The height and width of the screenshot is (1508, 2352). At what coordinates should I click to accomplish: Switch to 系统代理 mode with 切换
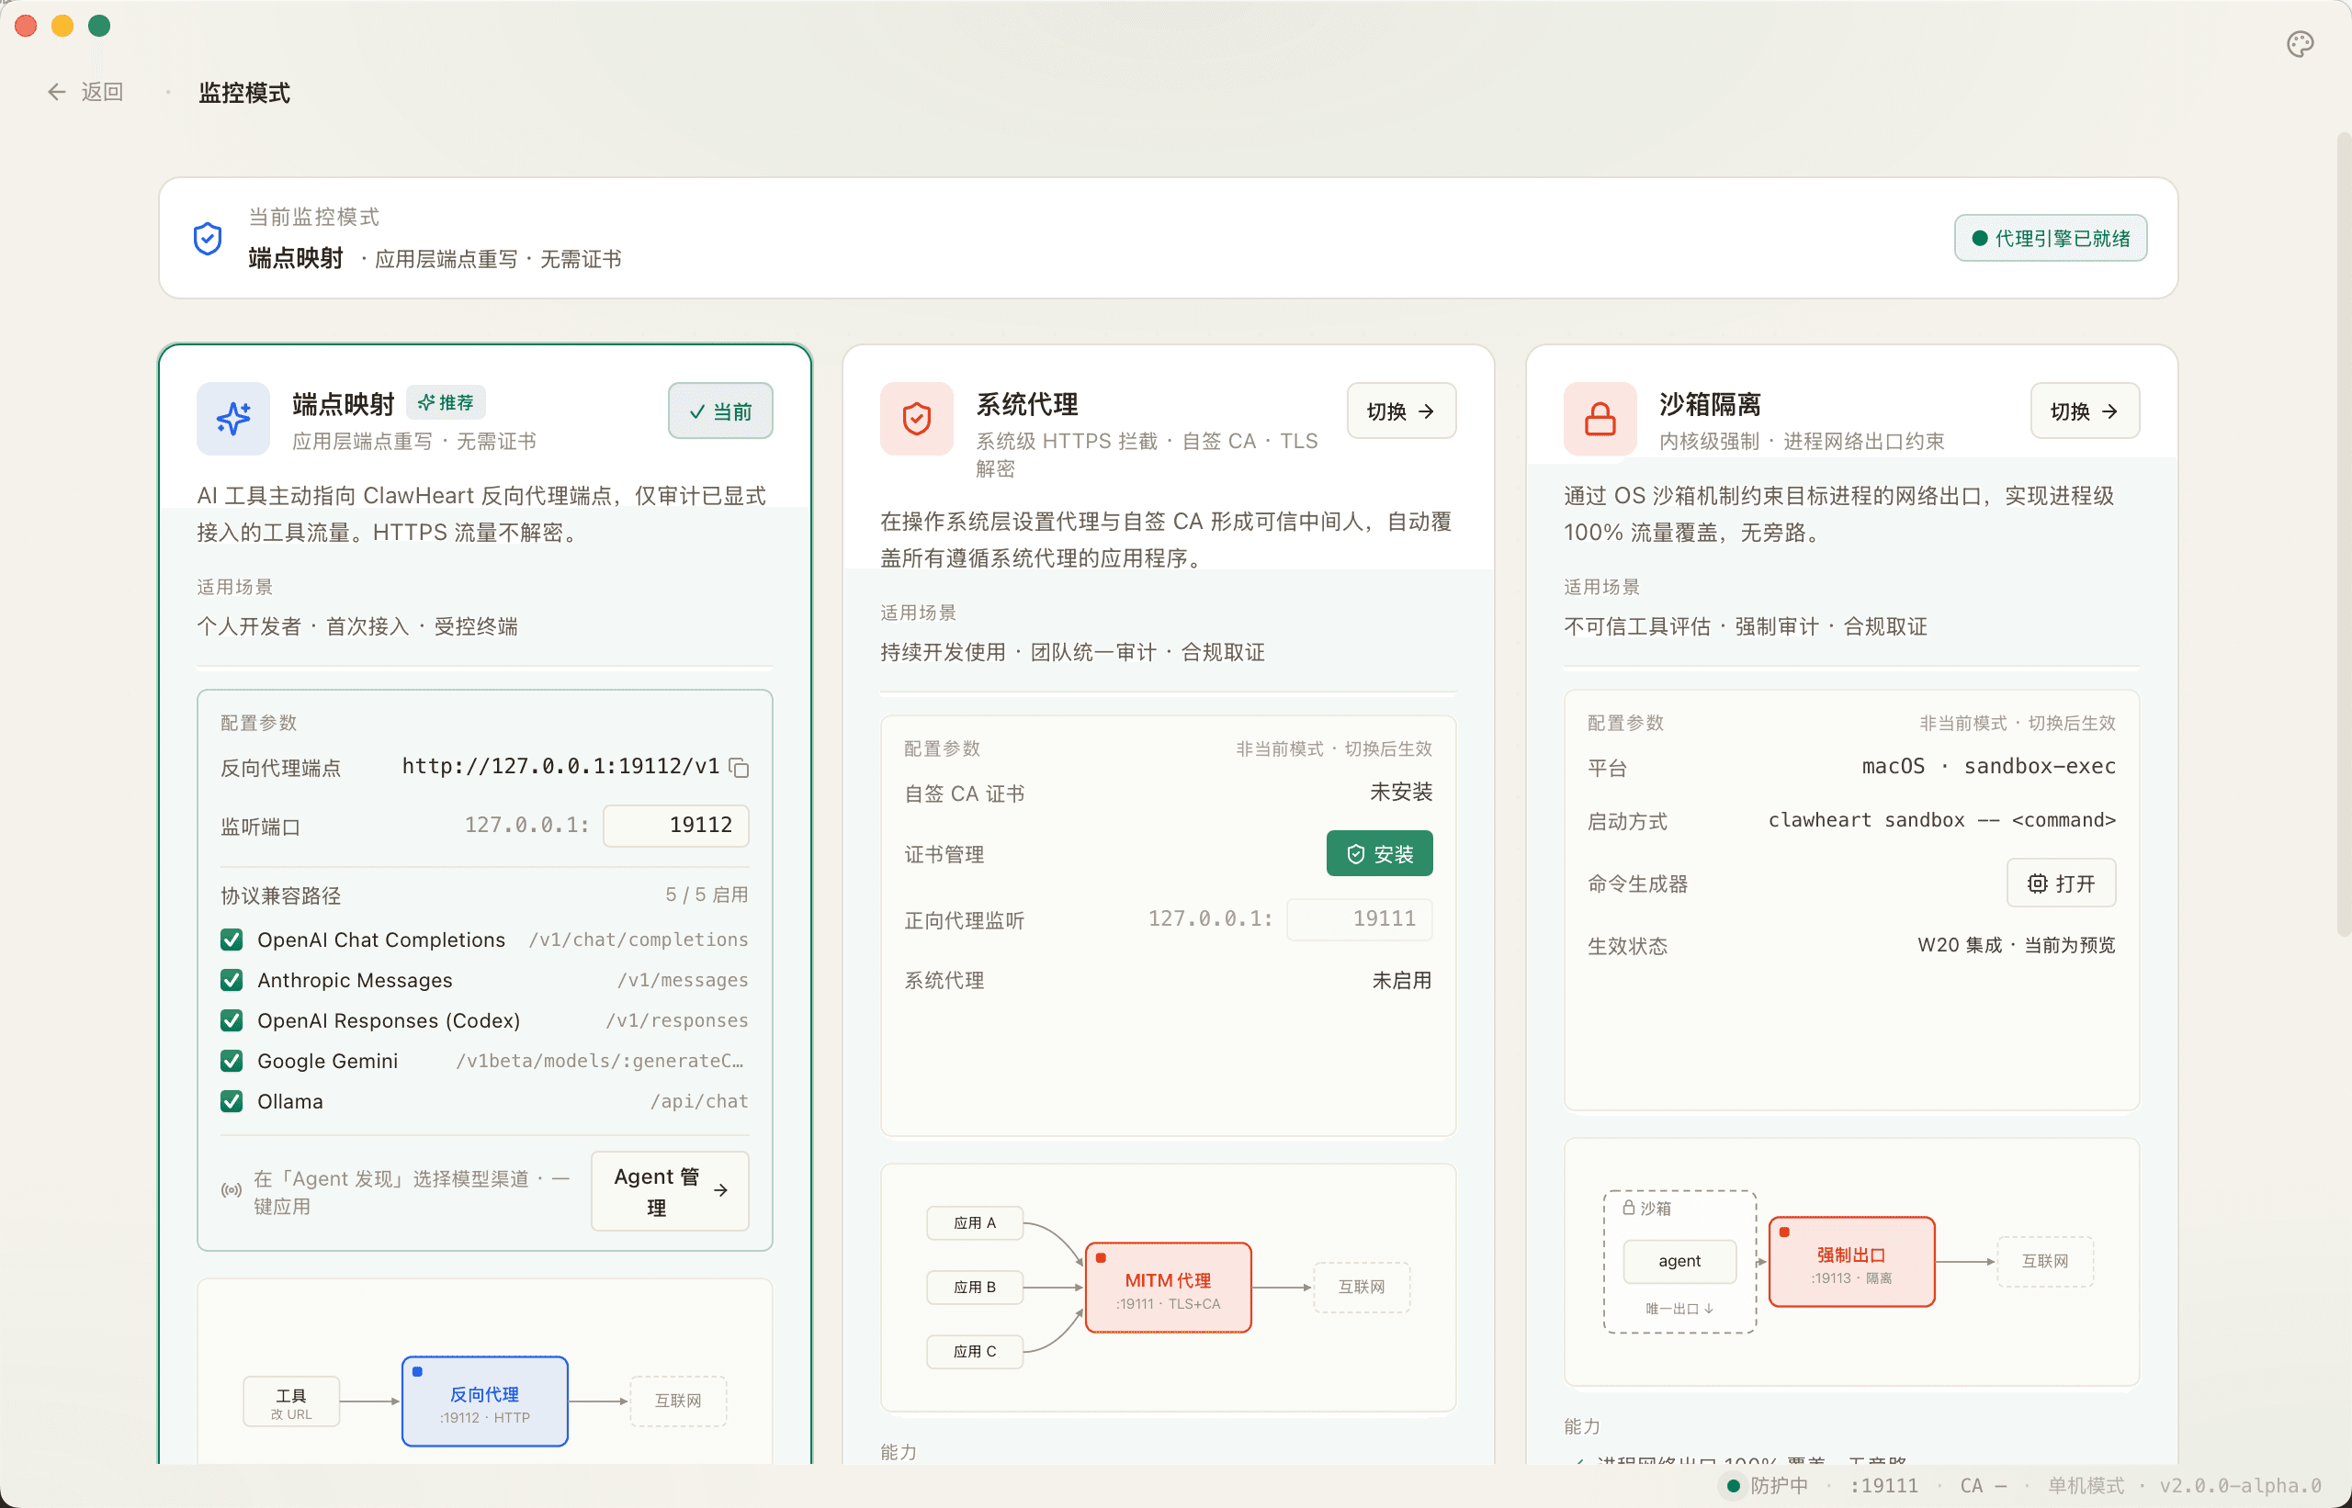pyautogui.click(x=1401, y=411)
